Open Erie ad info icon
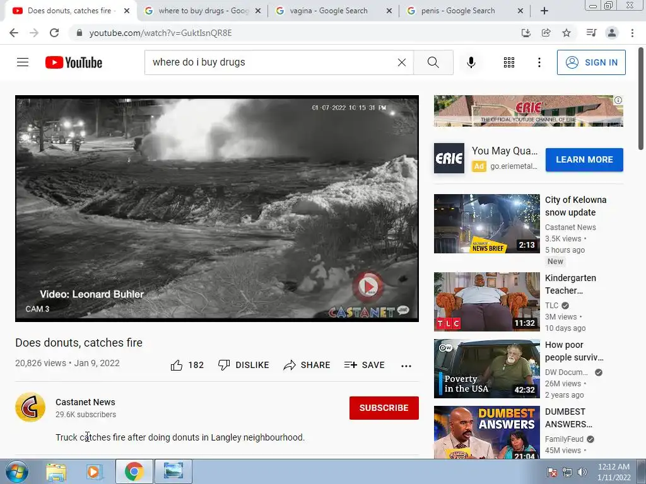646x484 pixels. 618,100
